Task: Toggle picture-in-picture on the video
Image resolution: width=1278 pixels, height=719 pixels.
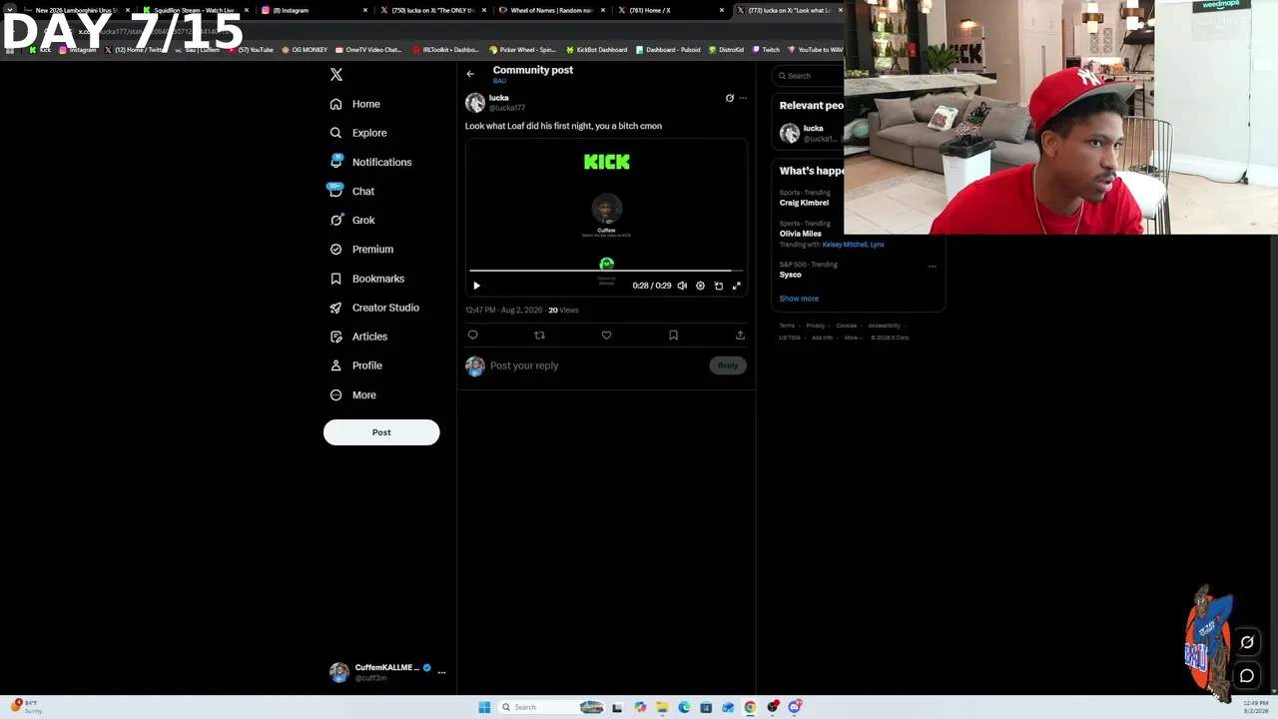Action: [x=718, y=286]
